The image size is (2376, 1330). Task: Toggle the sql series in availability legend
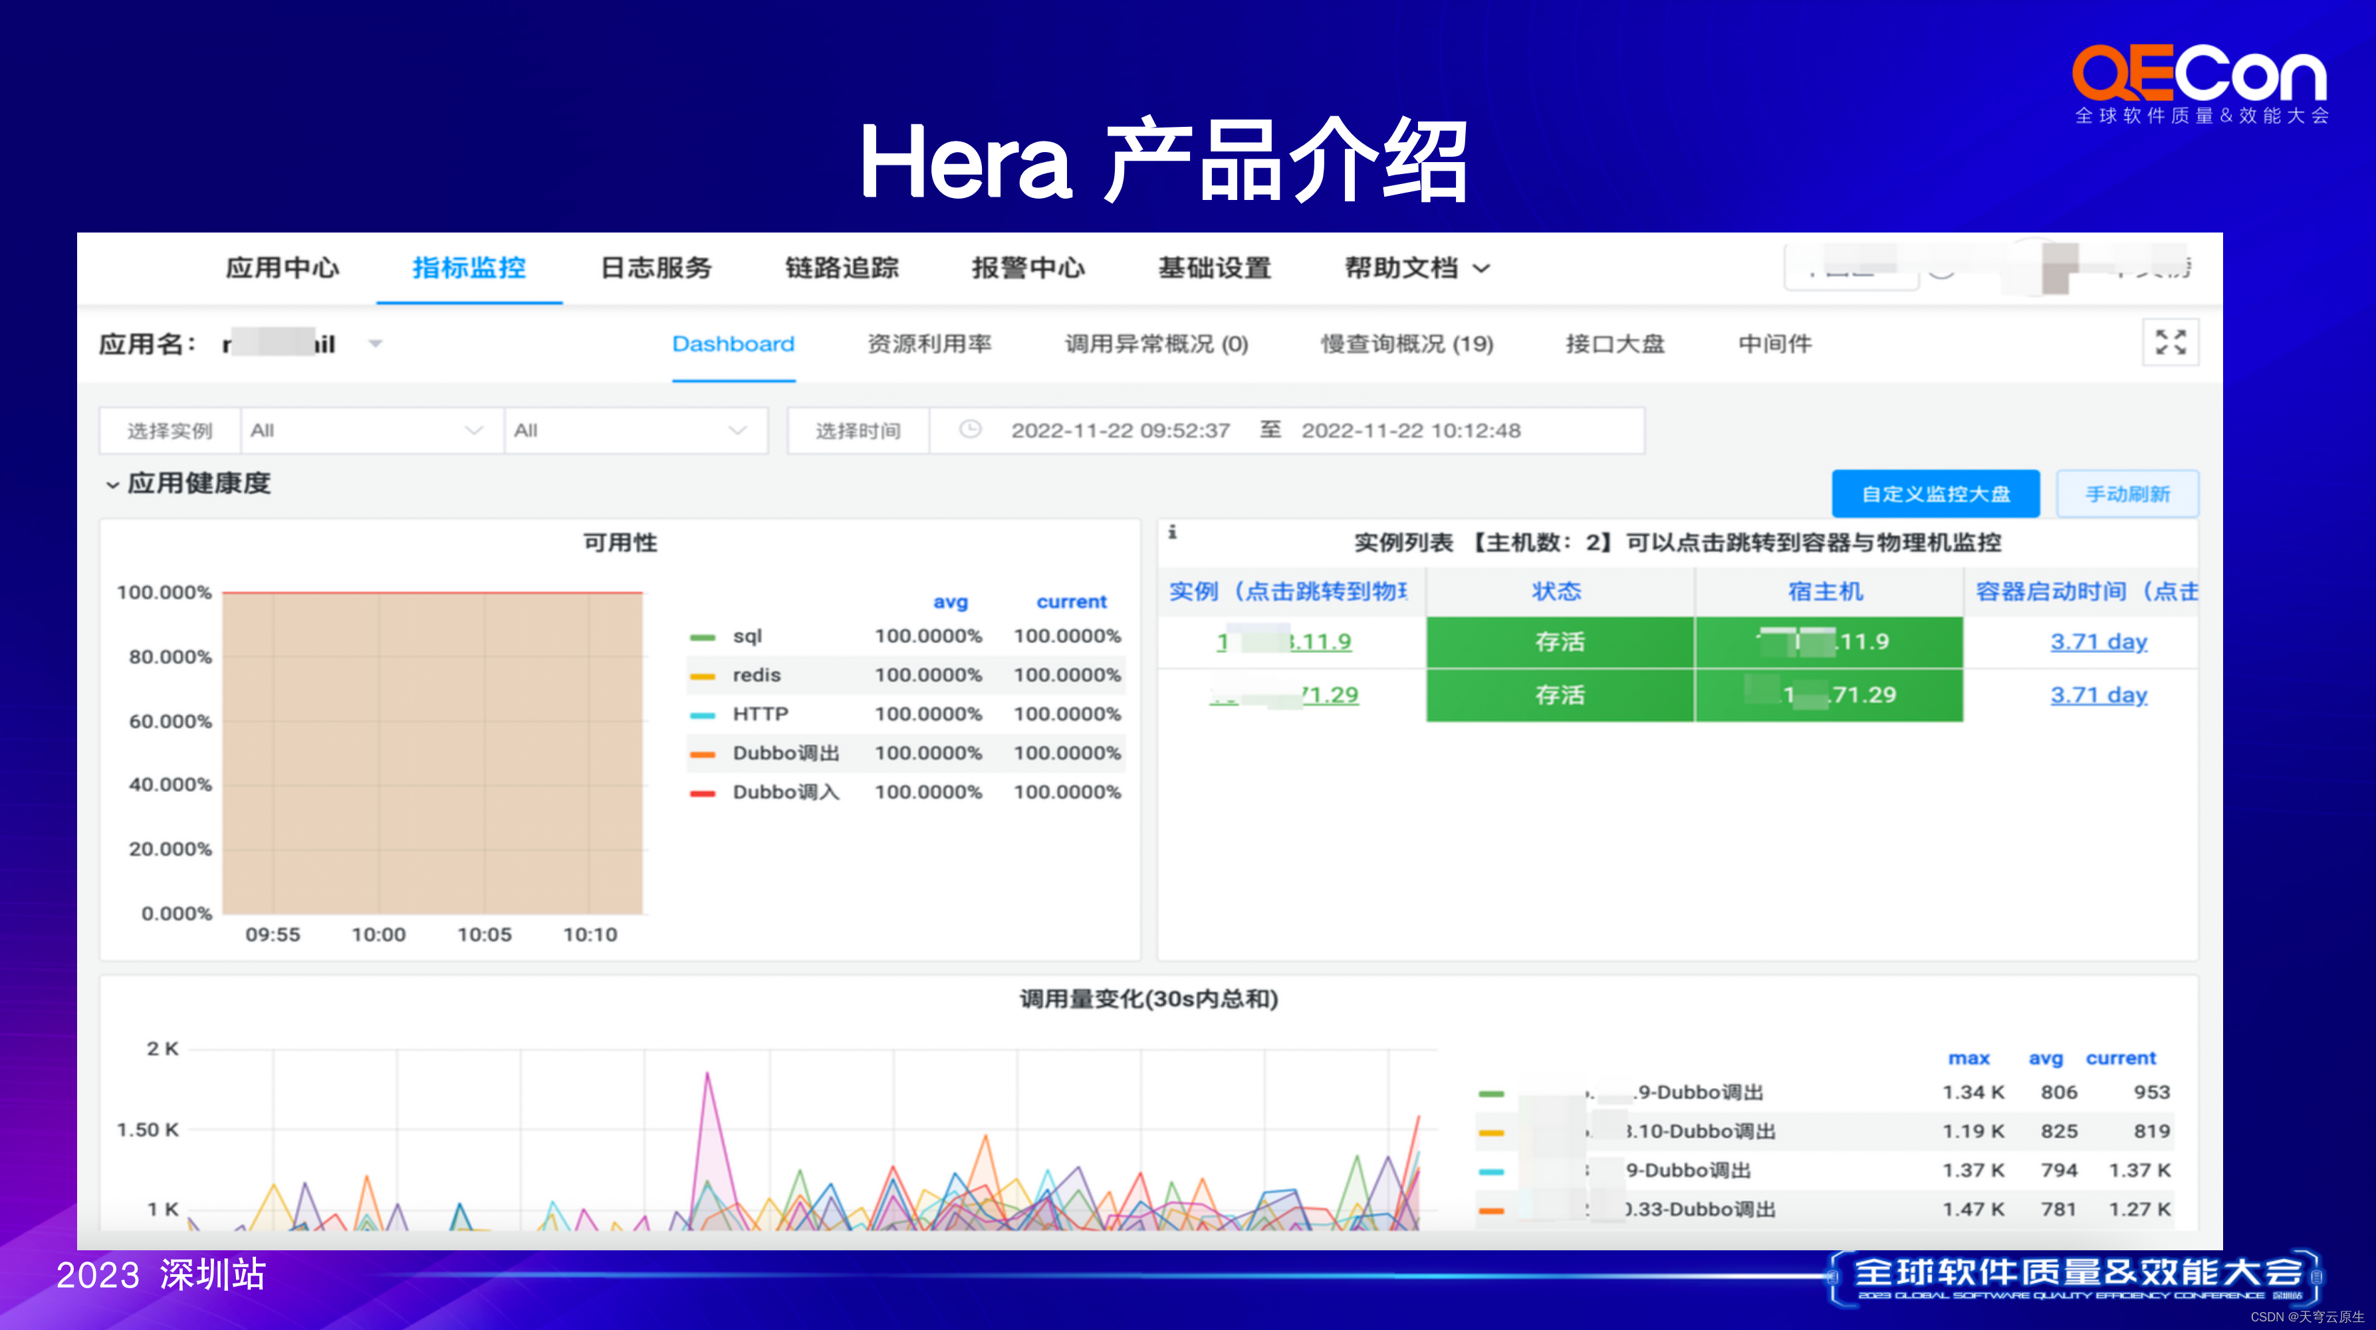click(747, 636)
